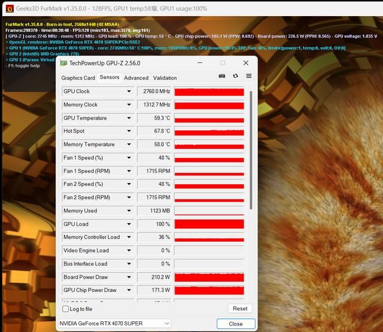This screenshot has height=332, width=383.
Task: Click the Reset button
Action: click(x=240, y=309)
